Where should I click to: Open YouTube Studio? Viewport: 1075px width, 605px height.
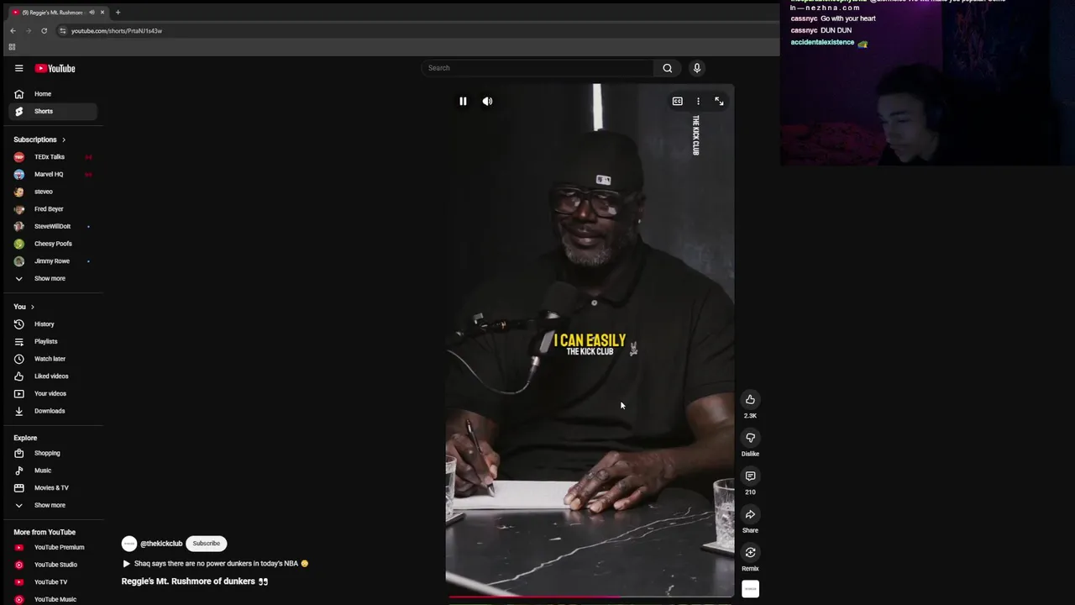coord(53,565)
